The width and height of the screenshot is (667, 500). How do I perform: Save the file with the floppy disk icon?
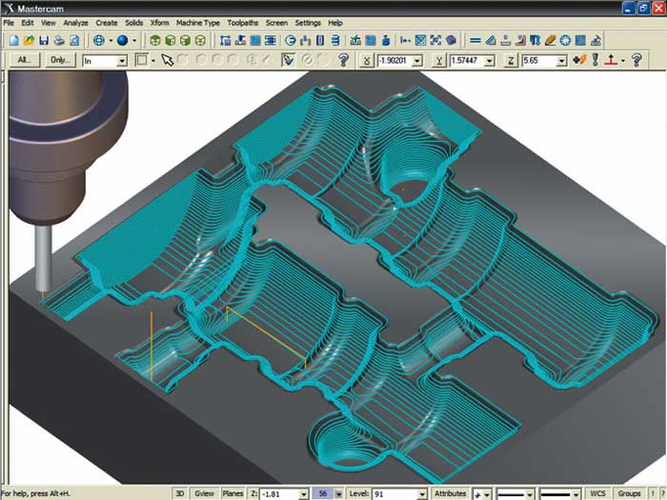pos(44,40)
